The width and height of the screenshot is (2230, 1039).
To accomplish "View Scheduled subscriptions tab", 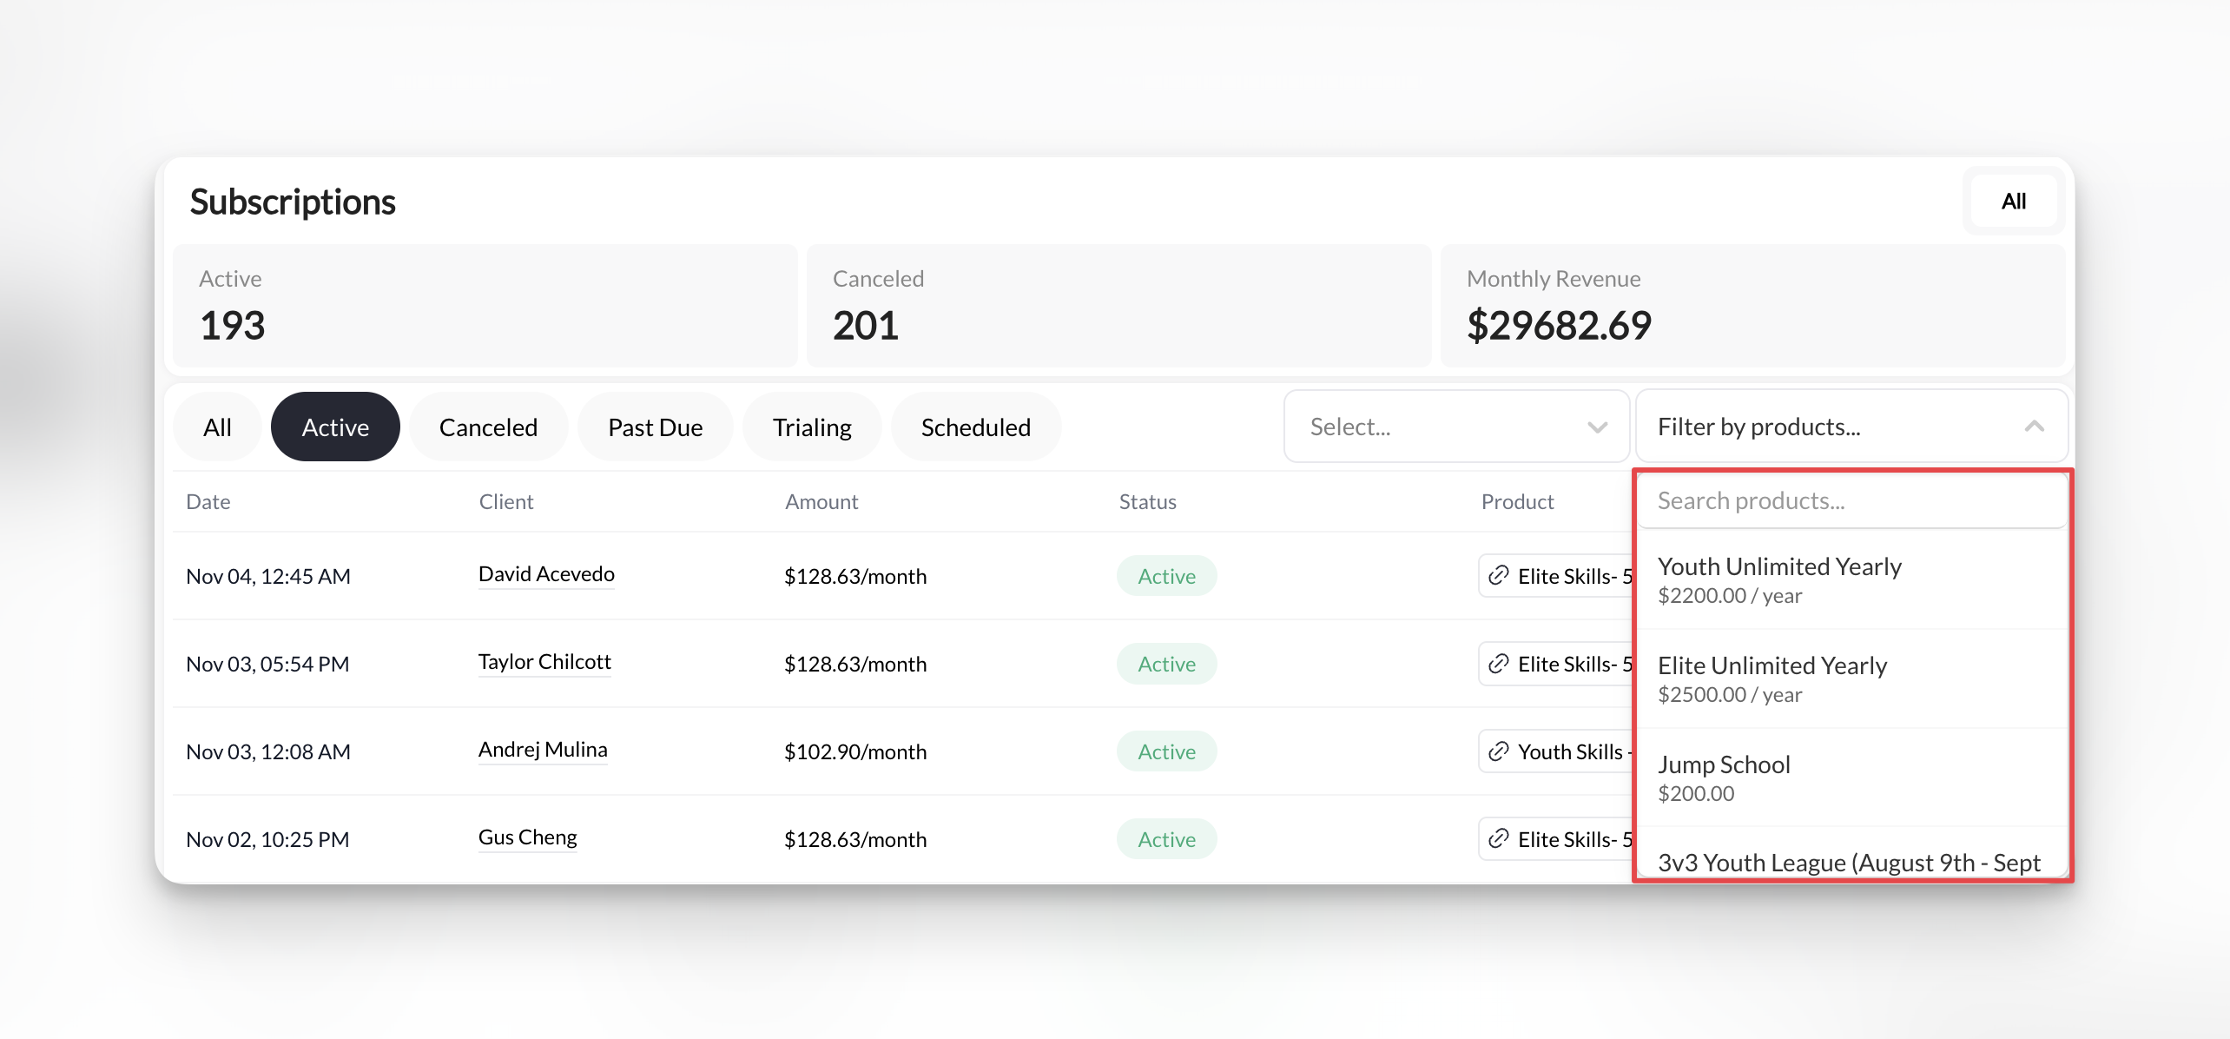I will click(975, 427).
